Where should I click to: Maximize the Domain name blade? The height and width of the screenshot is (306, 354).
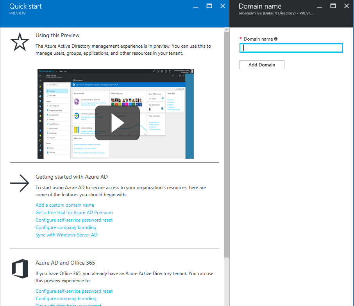333,6
